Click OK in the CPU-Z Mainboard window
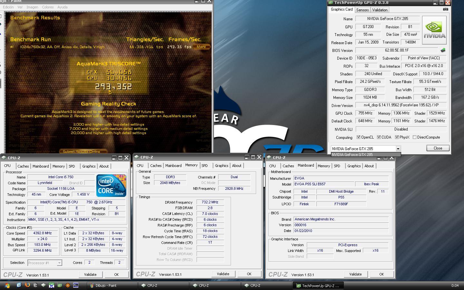This screenshot has height=290, width=464. coord(382,274)
